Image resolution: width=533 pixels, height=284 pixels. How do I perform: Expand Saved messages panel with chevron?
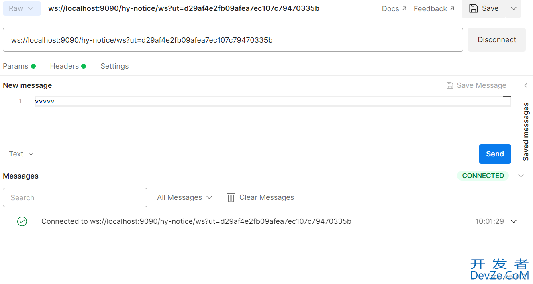[x=526, y=85]
